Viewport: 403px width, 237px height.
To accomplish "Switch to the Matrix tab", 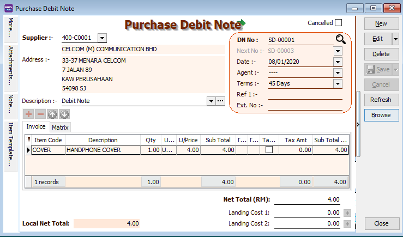I will coord(60,127).
